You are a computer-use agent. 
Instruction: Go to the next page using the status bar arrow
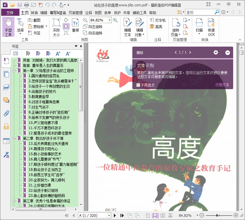click(x=115, y=216)
